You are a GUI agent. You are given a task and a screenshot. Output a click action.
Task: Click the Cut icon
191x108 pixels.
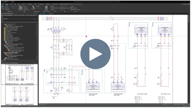pyautogui.click(x=7, y=6)
